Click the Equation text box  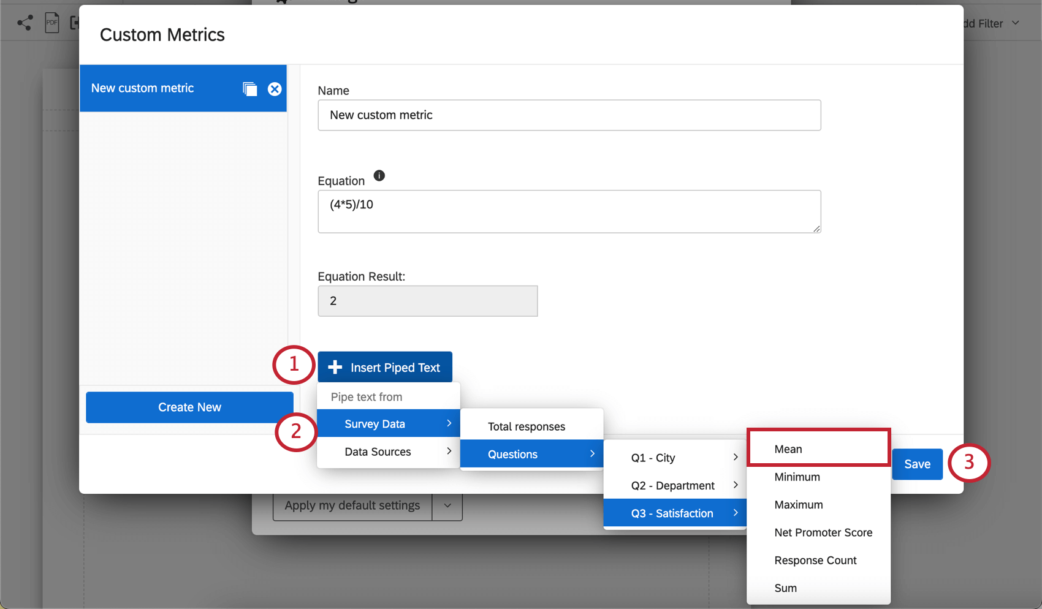click(569, 211)
